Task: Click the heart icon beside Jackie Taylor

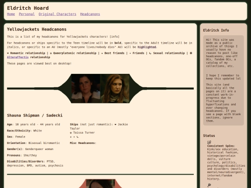Action: pos(115,124)
